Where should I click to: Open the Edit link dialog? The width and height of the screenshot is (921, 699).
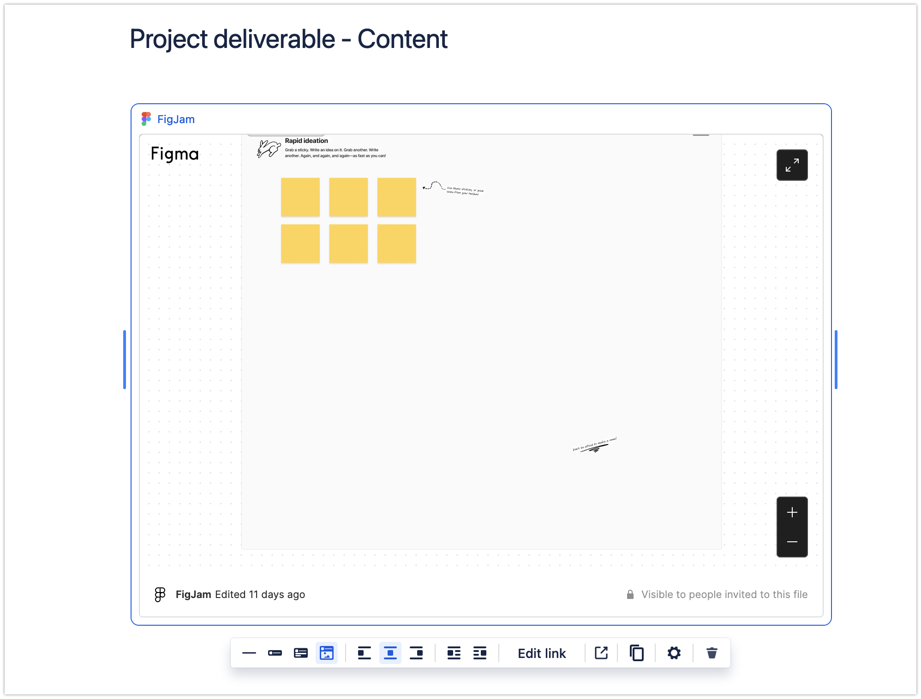point(542,653)
